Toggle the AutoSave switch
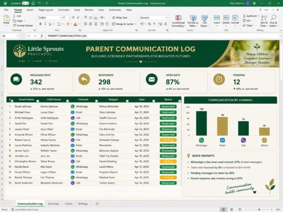The image size is (283, 212). [x=25, y=3]
